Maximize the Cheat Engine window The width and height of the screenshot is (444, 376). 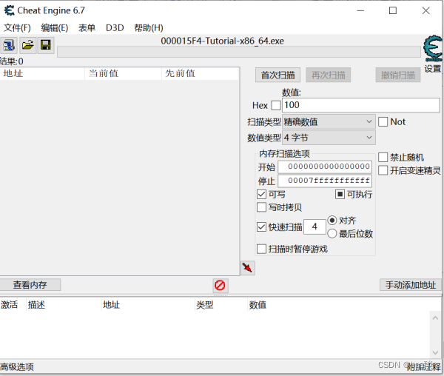[x=393, y=11]
